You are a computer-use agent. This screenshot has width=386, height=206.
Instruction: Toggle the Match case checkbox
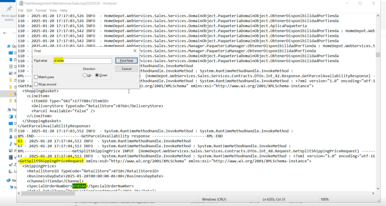point(36,77)
